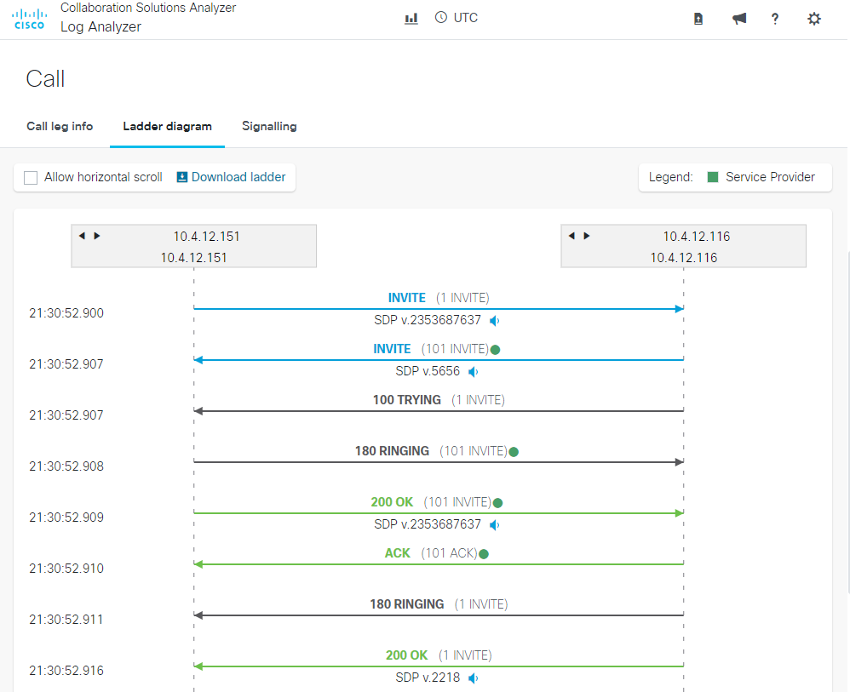850x692 pixels.
Task: Open the help question mark icon
Action: [x=775, y=19]
